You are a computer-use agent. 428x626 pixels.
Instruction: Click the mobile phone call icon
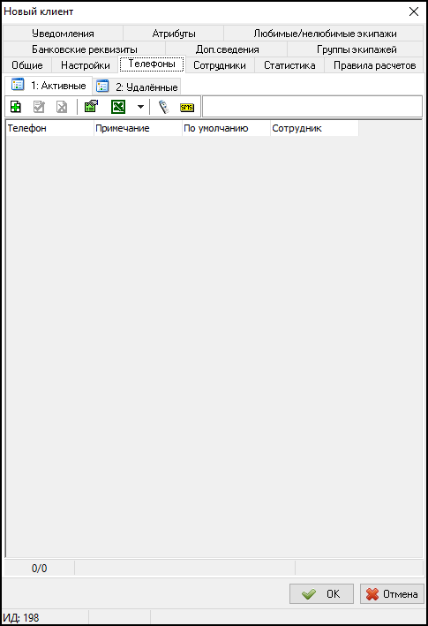163,107
